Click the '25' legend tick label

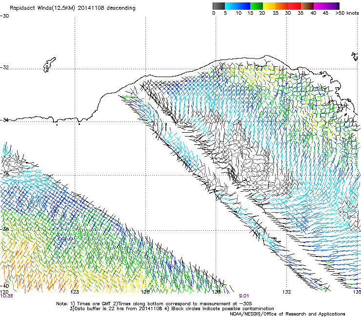[276, 13]
